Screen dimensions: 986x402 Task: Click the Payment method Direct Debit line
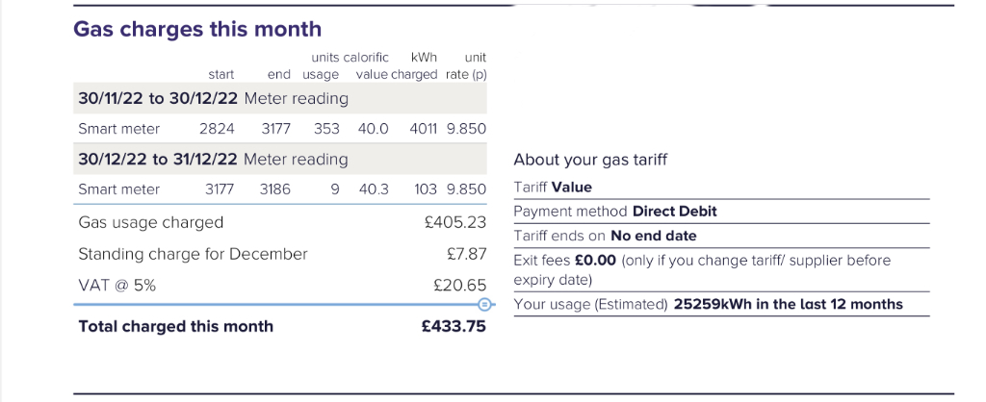(x=615, y=211)
